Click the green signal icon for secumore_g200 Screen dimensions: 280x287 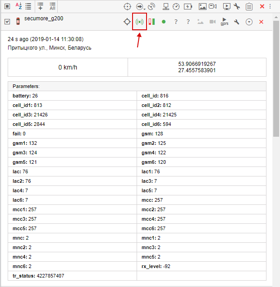(x=140, y=22)
